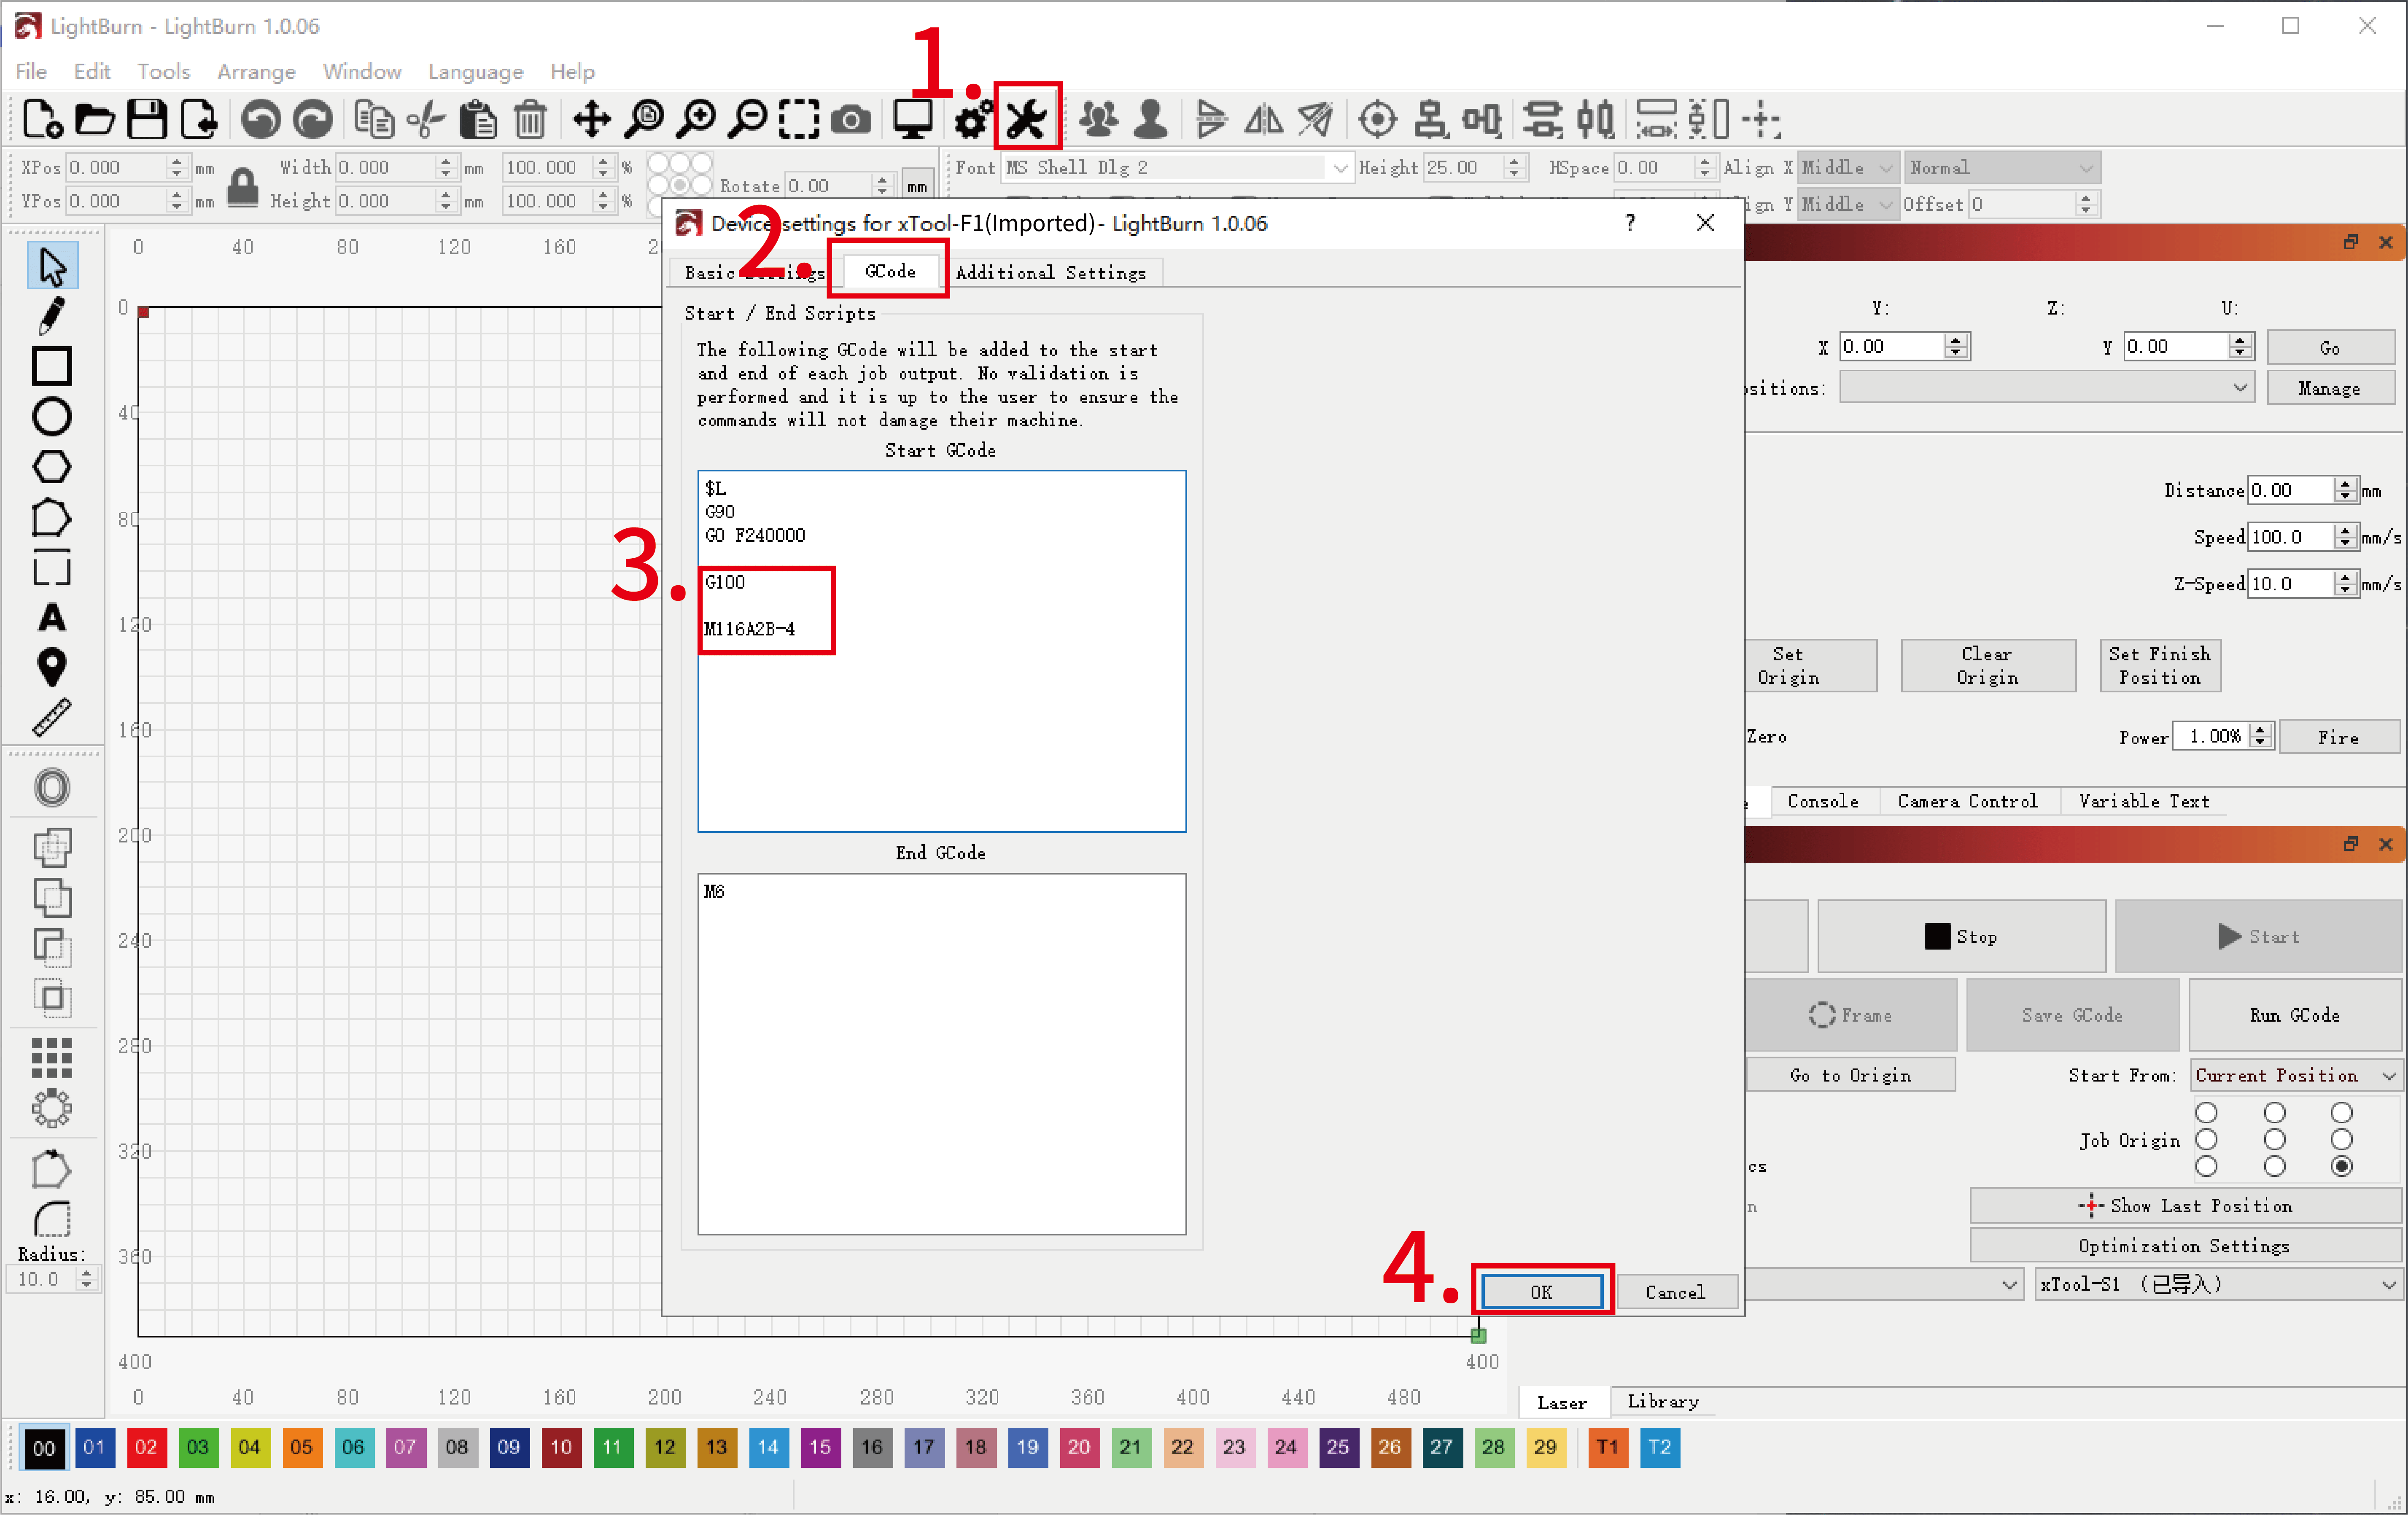Click the Grid Array tool icon
Screen dimensions: 2408x1515
[x=51, y=1057]
